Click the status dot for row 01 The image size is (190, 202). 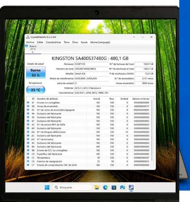28,103
